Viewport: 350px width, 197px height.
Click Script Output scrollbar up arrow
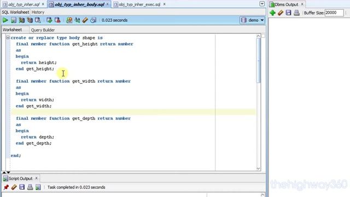pos(262,195)
